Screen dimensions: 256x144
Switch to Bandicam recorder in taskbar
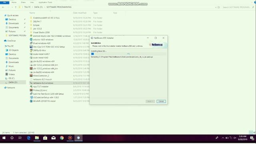tap(70, 138)
